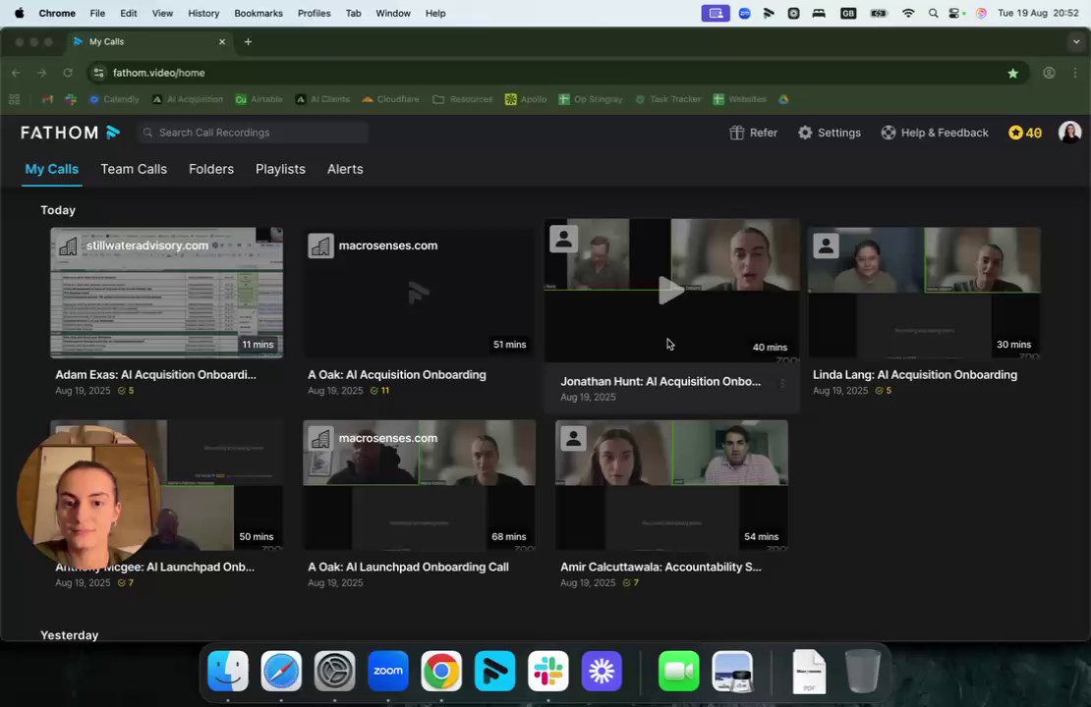Click action items count 5 under Linda Lang

tap(884, 391)
